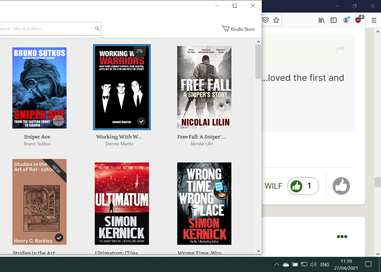Open the Kindle Store
The width and height of the screenshot is (381, 272).
click(x=238, y=29)
